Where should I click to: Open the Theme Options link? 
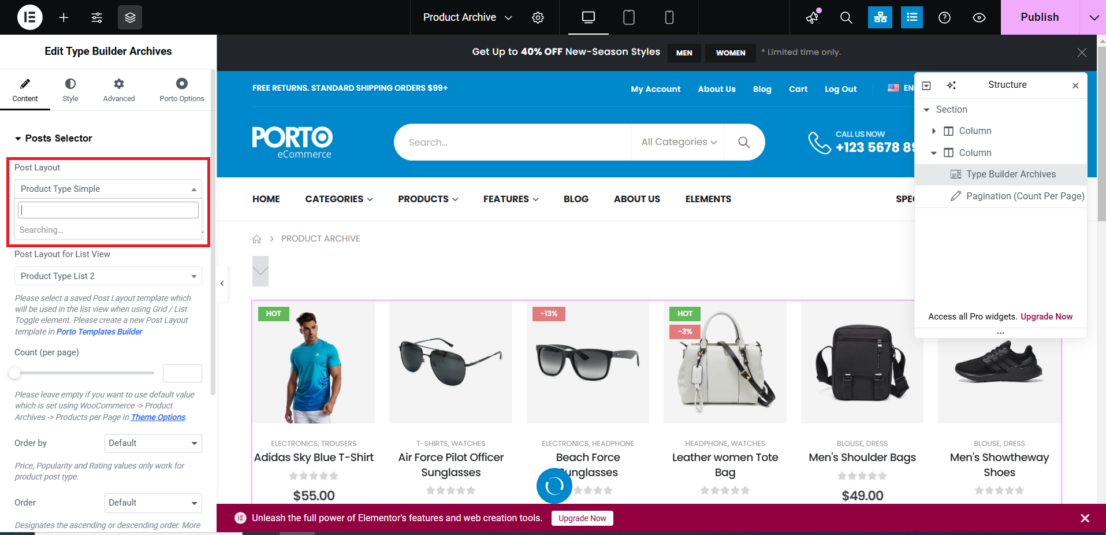coord(158,417)
